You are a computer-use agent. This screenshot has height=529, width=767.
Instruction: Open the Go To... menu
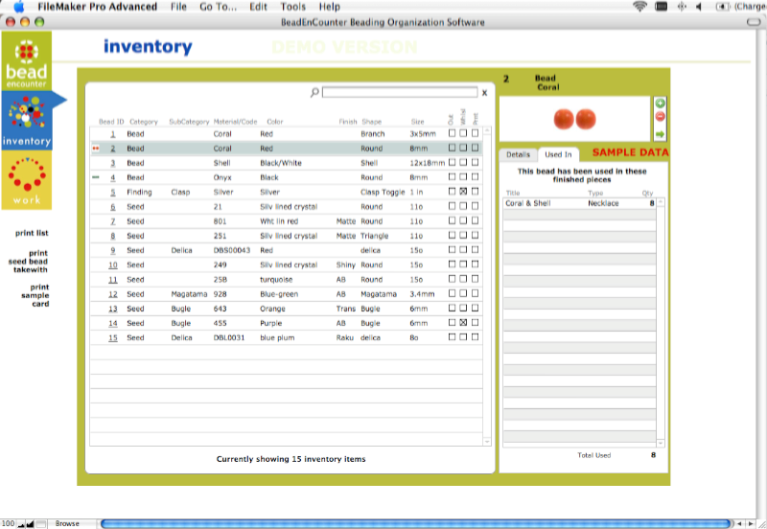point(219,7)
